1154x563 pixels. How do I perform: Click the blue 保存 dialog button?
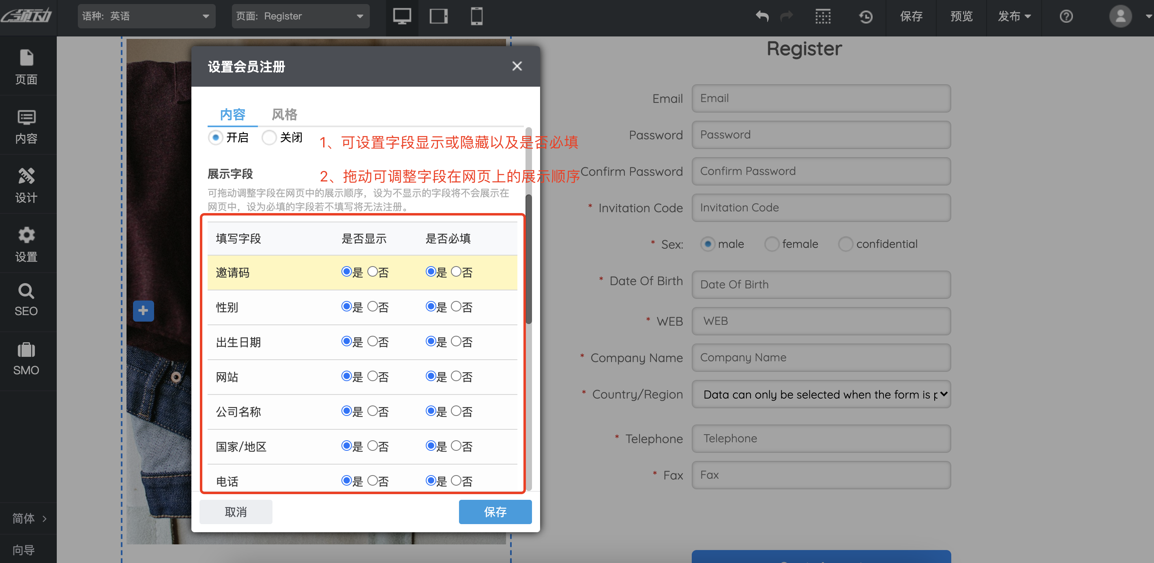click(x=495, y=512)
